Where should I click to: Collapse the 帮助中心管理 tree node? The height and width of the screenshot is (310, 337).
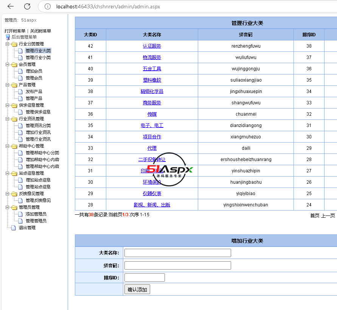pyautogui.click(x=7, y=146)
